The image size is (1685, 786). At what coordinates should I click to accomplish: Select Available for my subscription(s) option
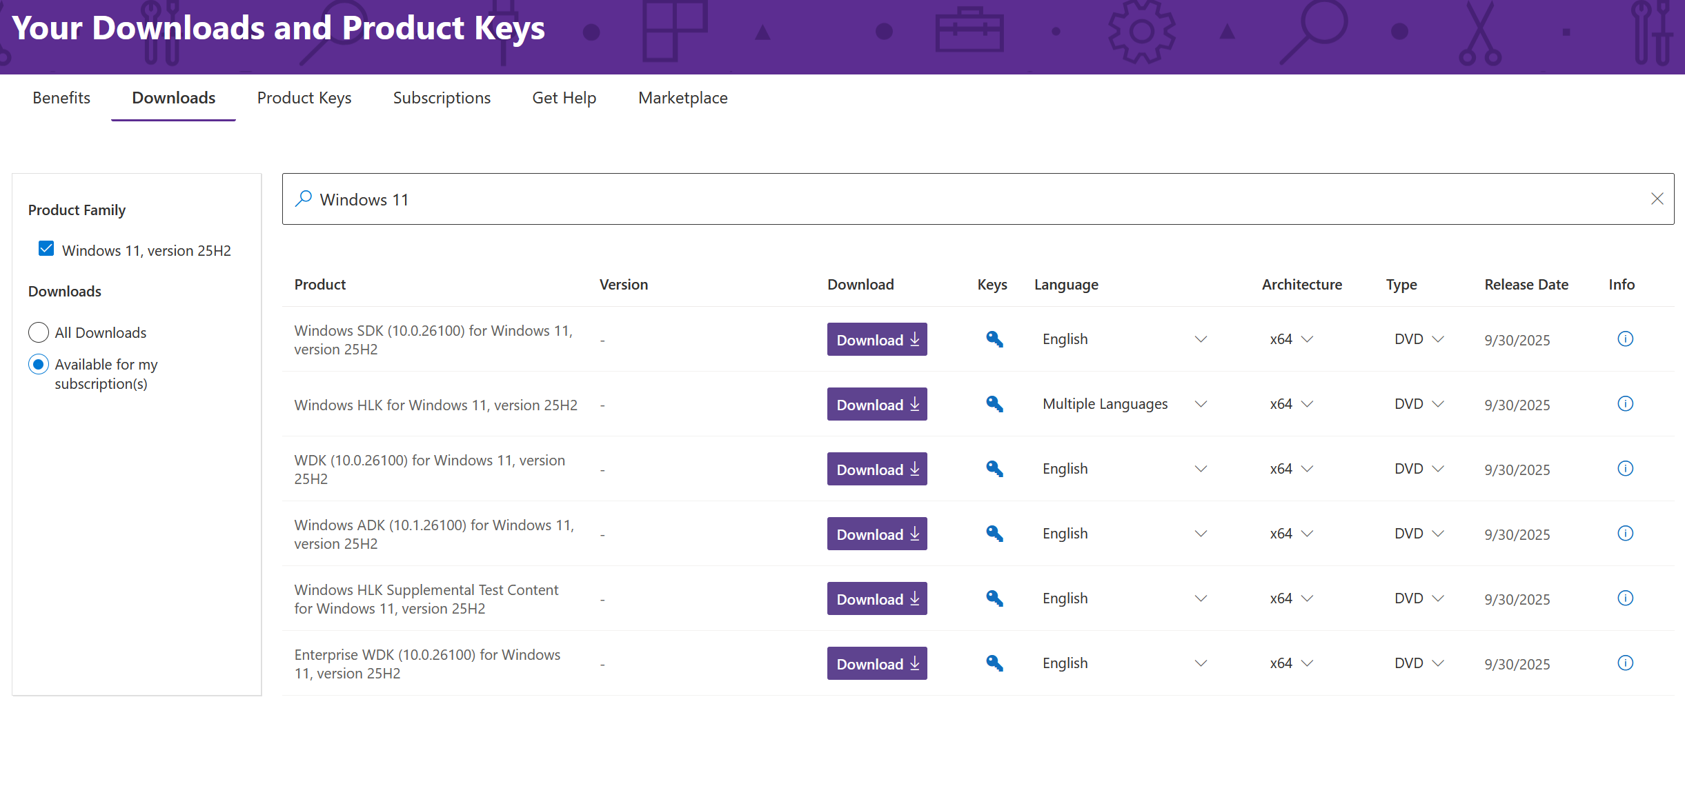pos(39,364)
